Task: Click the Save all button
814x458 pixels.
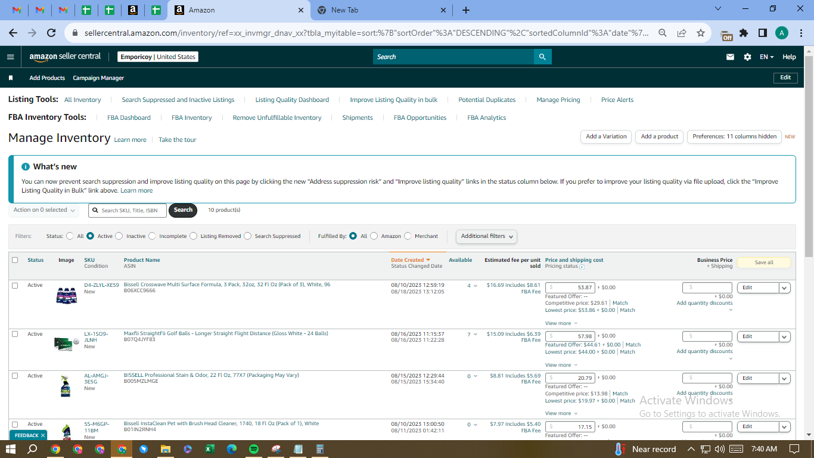Action: (764, 262)
